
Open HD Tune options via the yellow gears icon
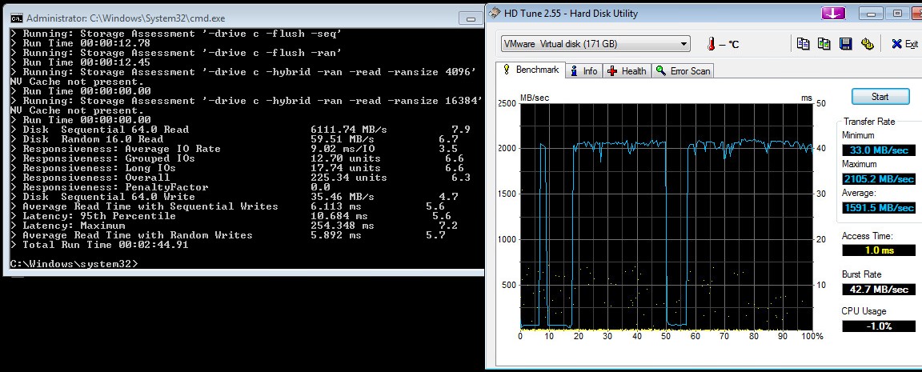[867, 43]
